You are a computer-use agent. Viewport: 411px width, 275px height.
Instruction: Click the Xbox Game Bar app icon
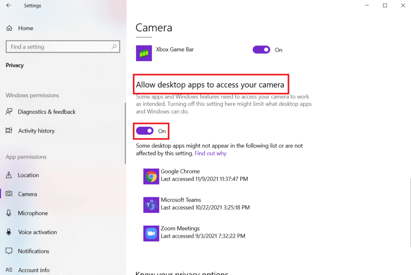[144, 53]
